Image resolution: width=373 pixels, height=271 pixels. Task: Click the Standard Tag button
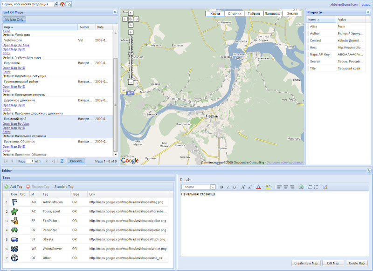[64, 187]
